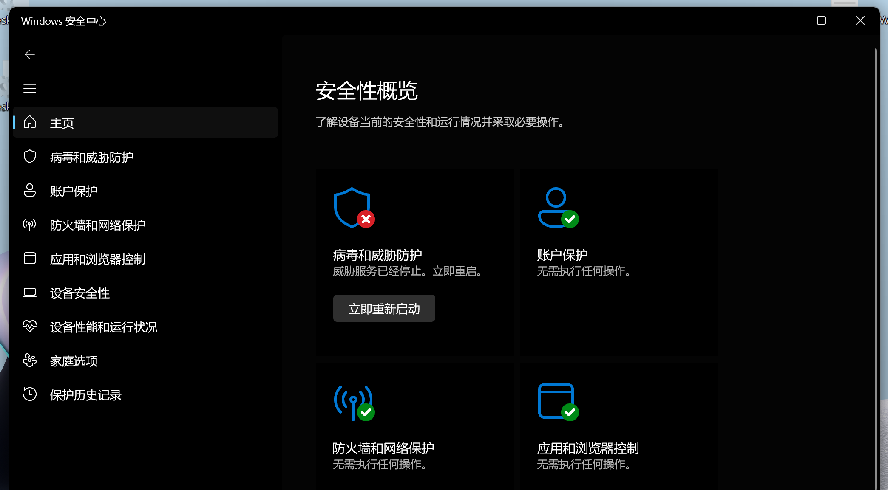Open the hamburger navigation menu
The image size is (888, 490).
(30, 88)
